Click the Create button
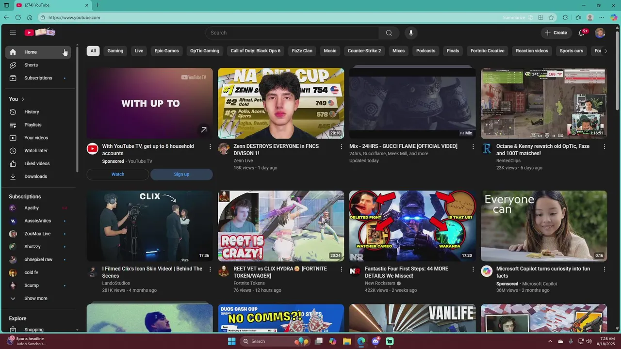The width and height of the screenshot is (621, 349). (x=556, y=32)
